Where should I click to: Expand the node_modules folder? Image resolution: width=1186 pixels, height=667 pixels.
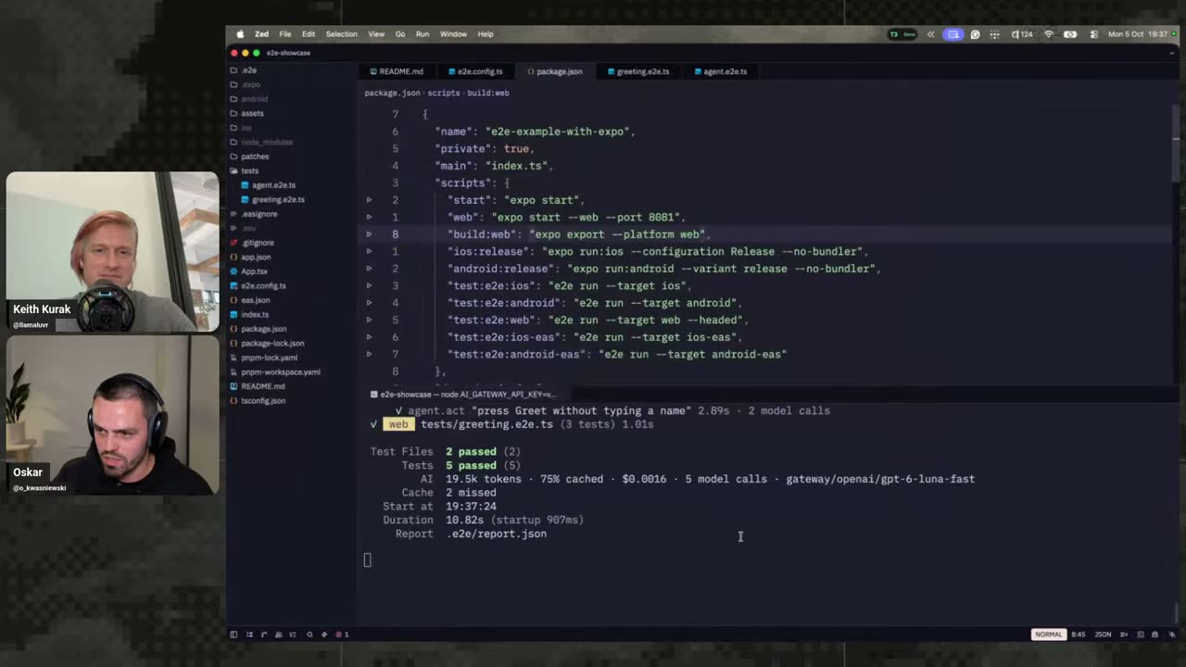(261, 142)
